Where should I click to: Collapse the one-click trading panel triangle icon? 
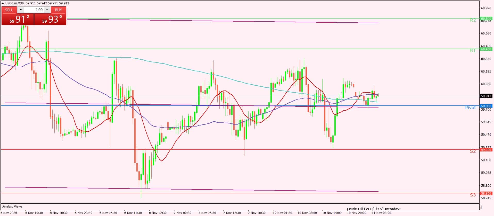3,3
